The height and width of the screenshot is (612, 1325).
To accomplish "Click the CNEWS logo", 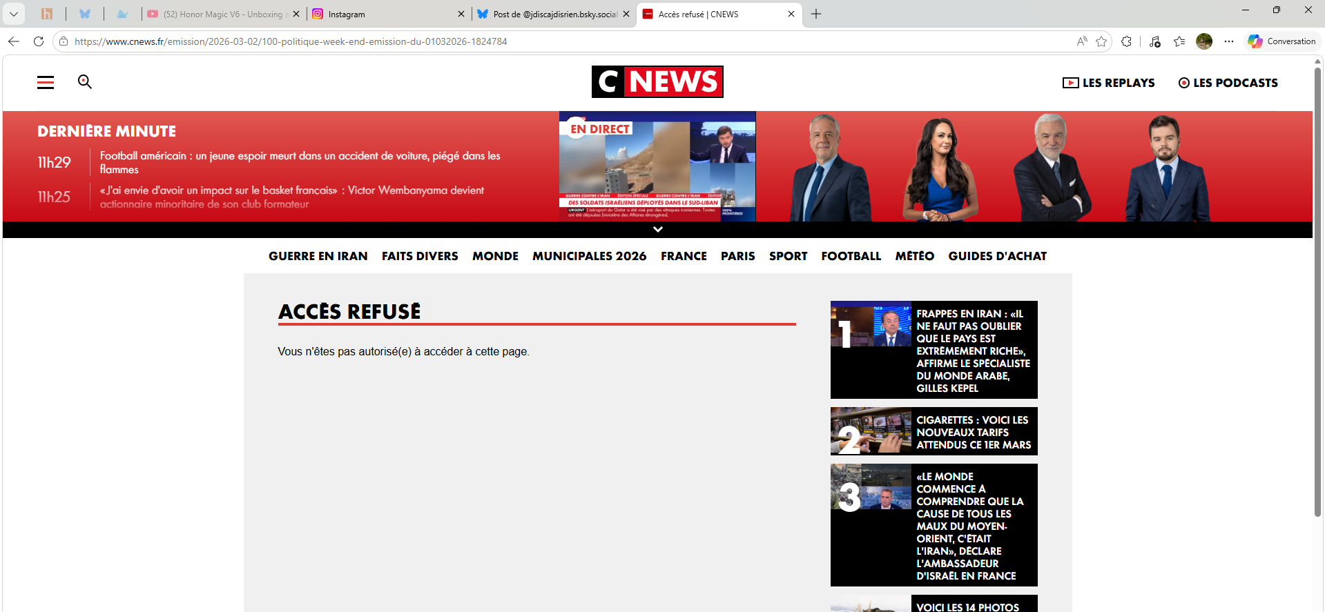I will click(657, 81).
